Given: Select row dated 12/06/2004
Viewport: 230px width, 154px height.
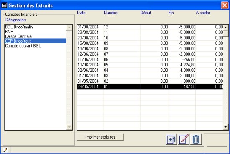Looking at the screenshot, I should pyautogui.click(x=150, y=54).
